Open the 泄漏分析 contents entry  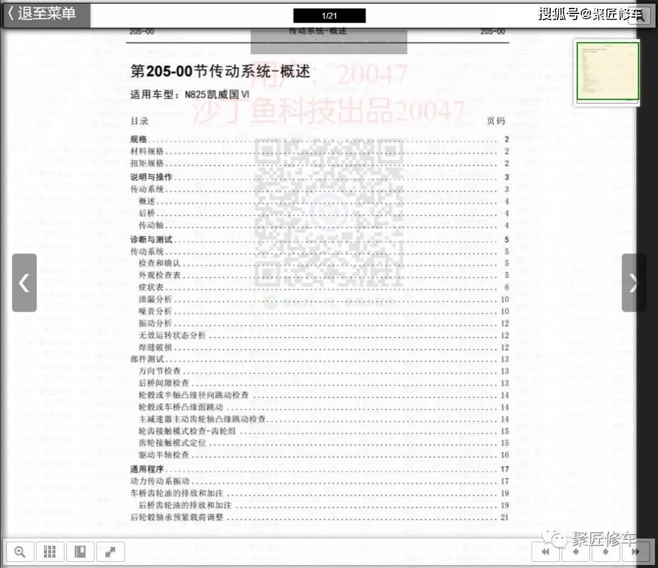click(324, 300)
